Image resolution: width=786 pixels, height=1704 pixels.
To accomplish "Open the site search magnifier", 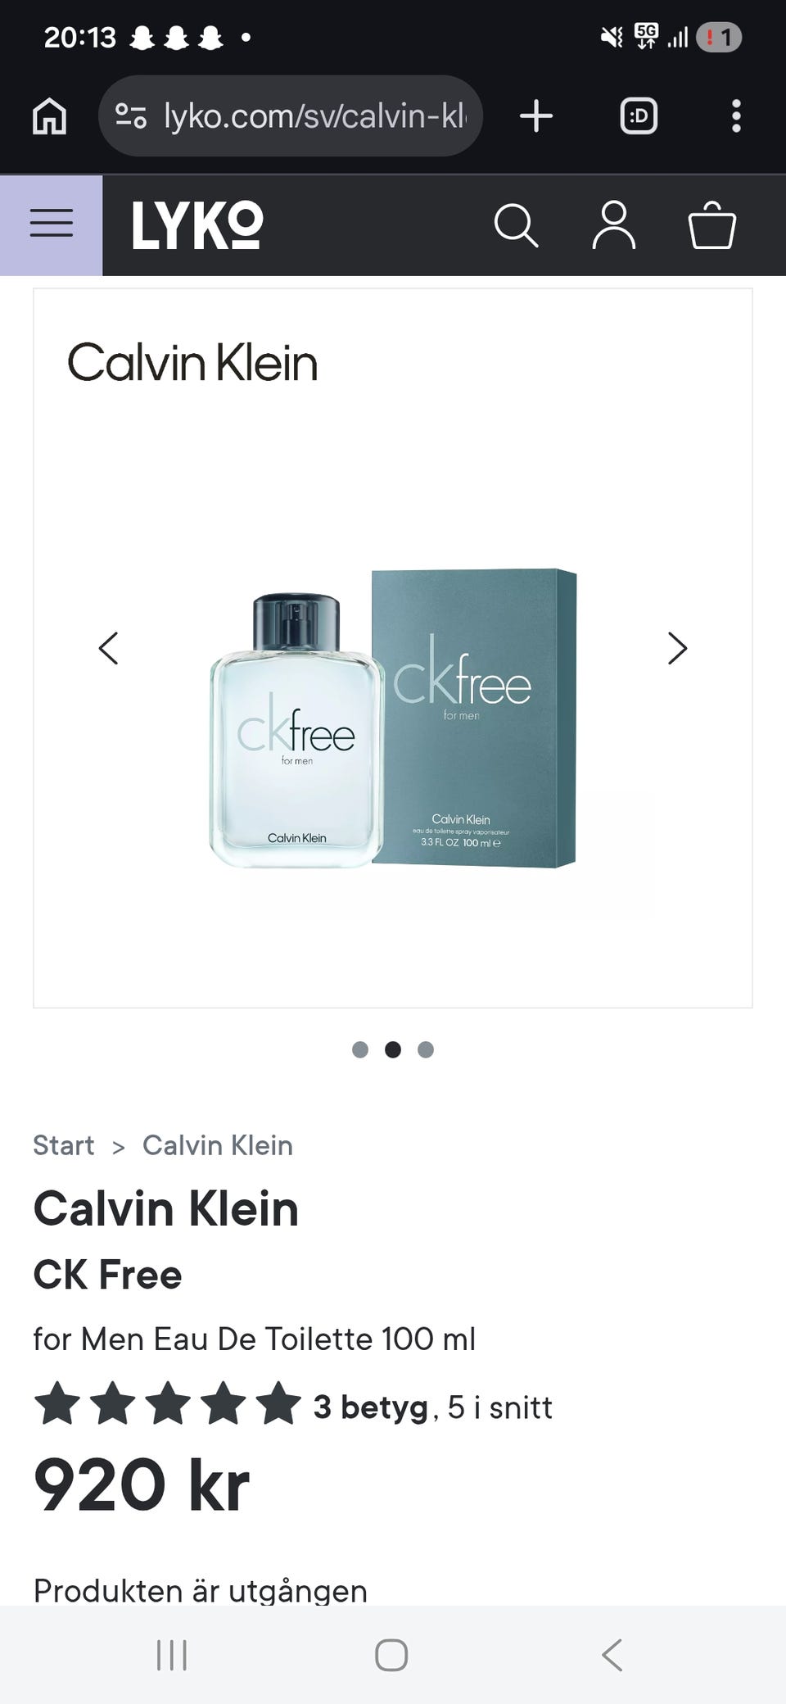I will tap(516, 225).
